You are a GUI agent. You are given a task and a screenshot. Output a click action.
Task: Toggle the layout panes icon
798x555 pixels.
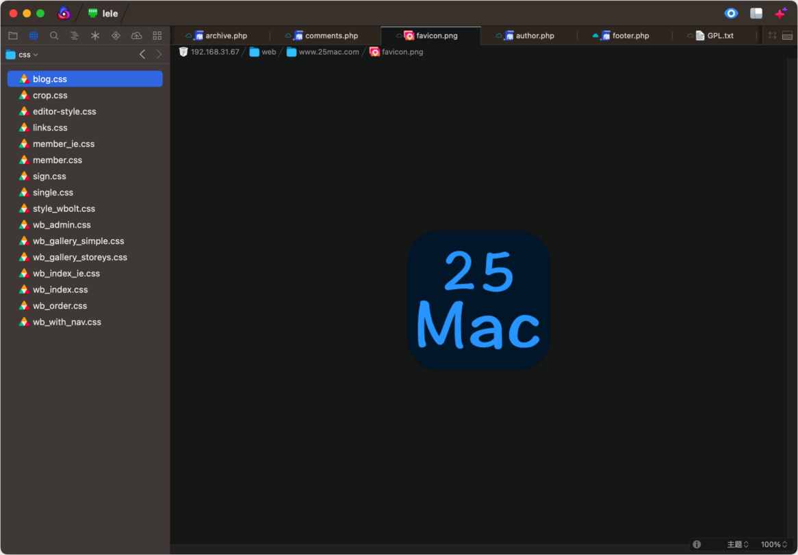coord(756,13)
